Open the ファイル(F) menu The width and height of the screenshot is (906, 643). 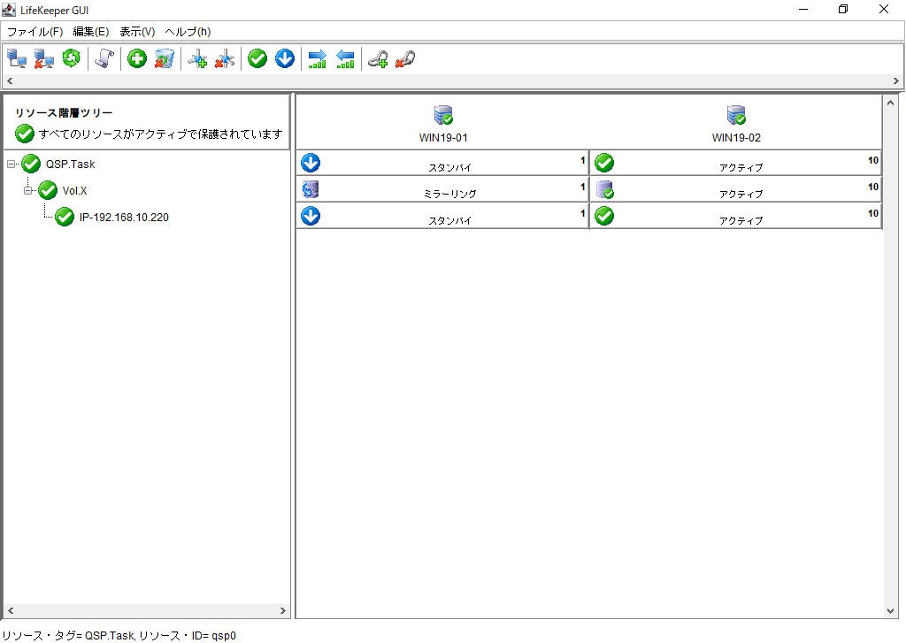35,31
